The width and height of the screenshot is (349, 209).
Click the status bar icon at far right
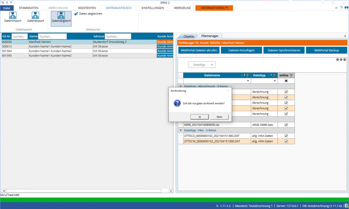(x=346, y=206)
